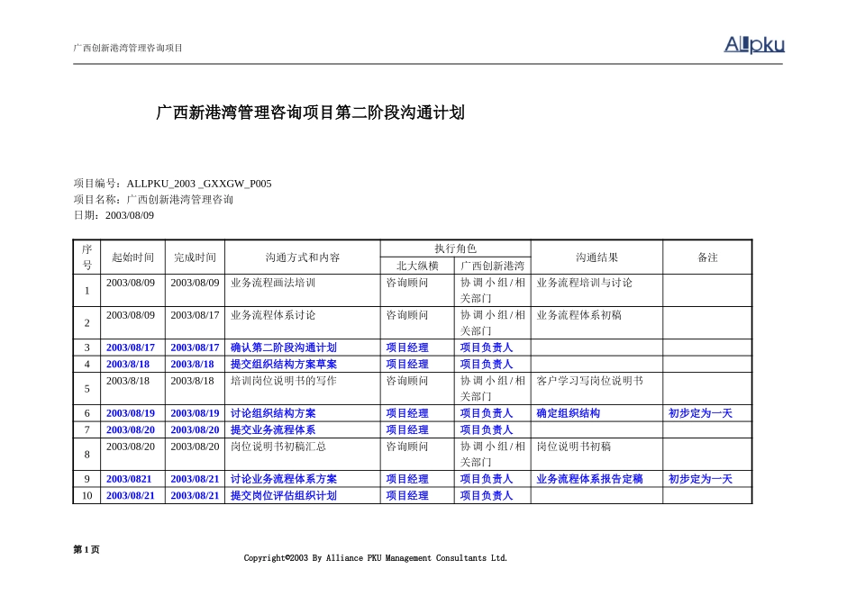The image size is (856, 605).
Task: Click the 执行角色 header cell
Action: pyautogui.click(x=455, y=248)
